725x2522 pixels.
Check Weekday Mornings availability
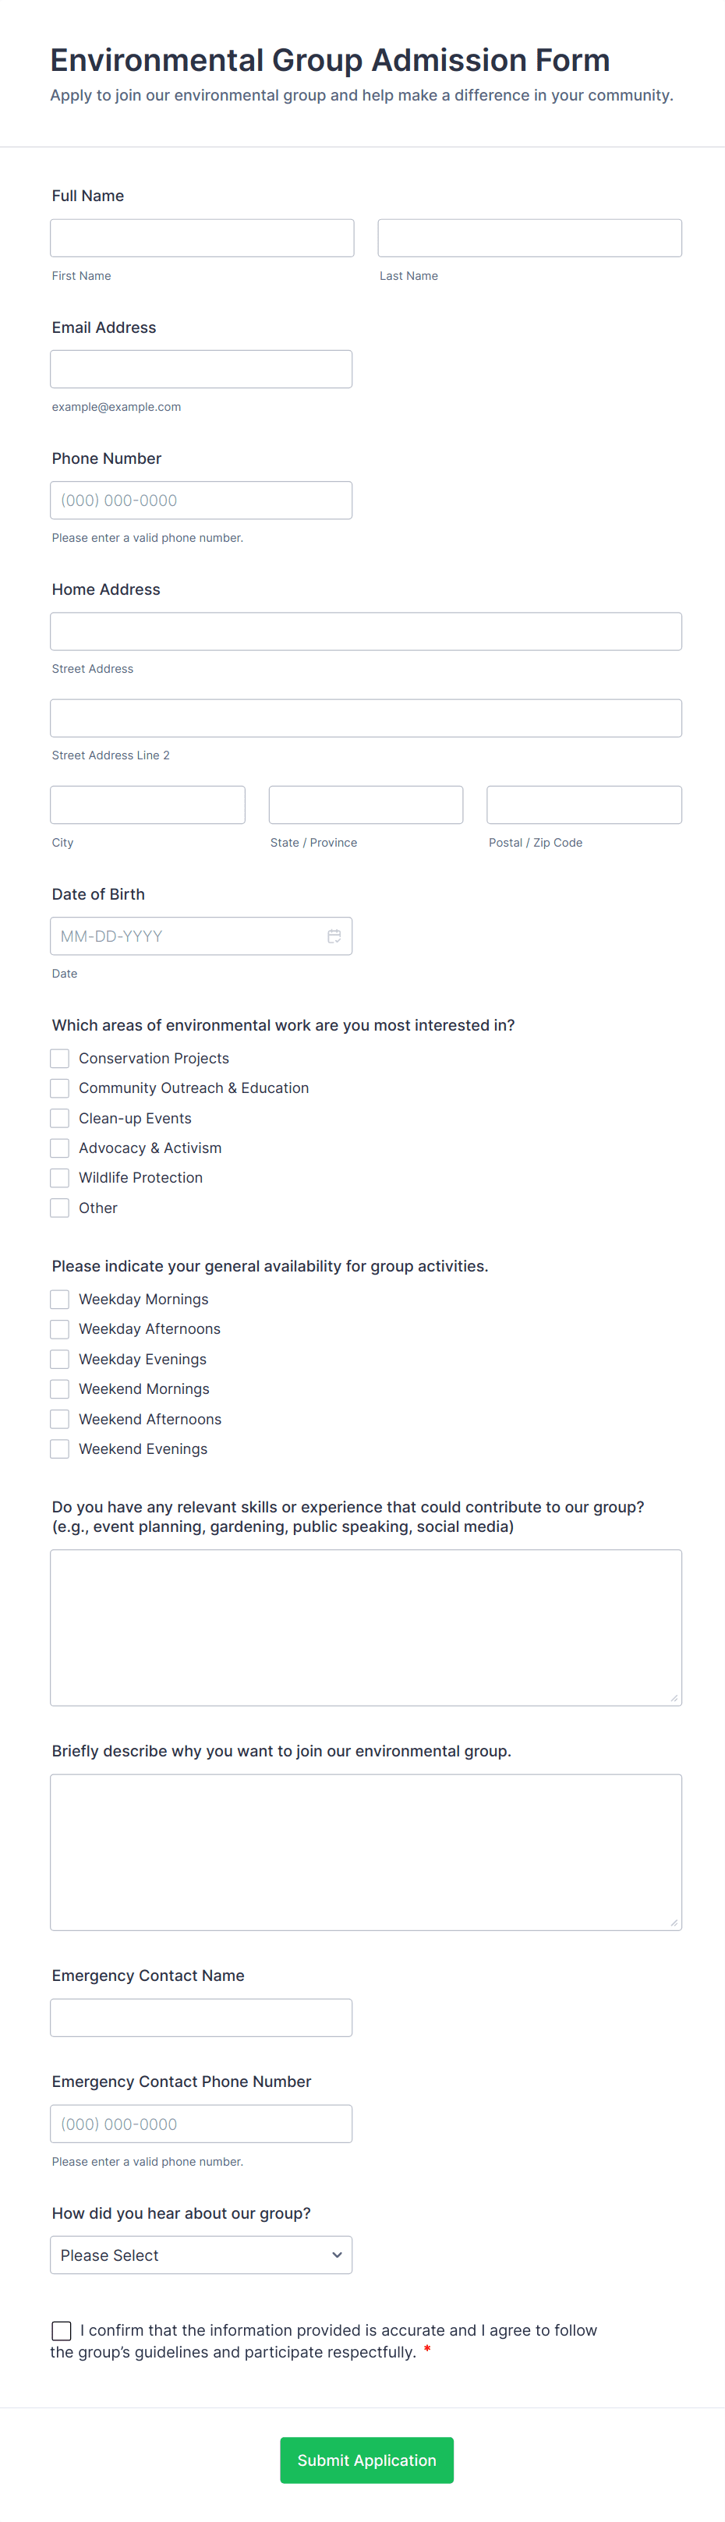(x=60, y=1299)
